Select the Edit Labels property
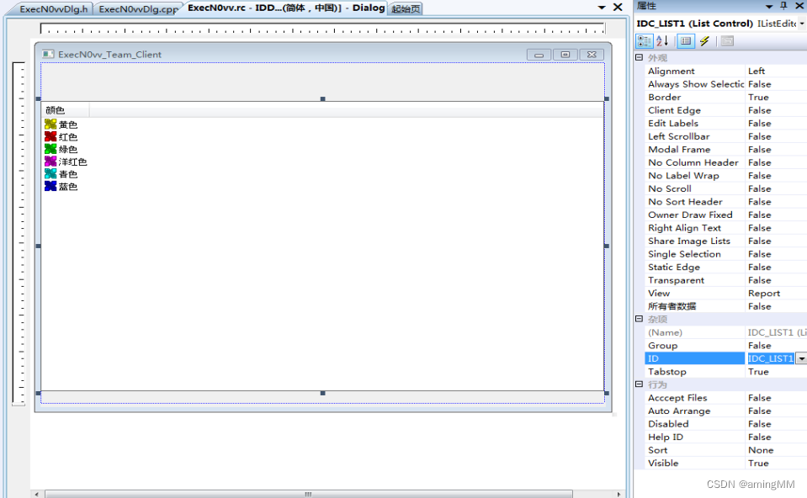The height and width of the screenshot is (498, 807). pos(725,124)
